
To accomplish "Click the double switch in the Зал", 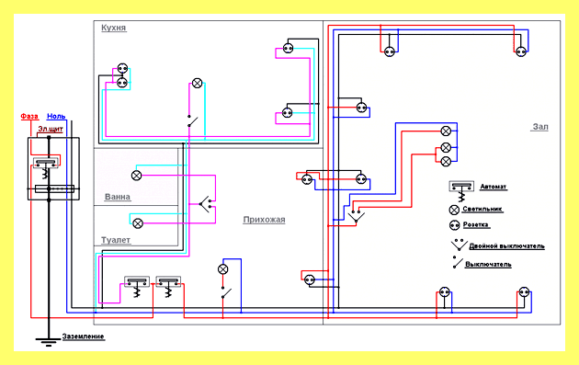I will (x=356, y=216).
